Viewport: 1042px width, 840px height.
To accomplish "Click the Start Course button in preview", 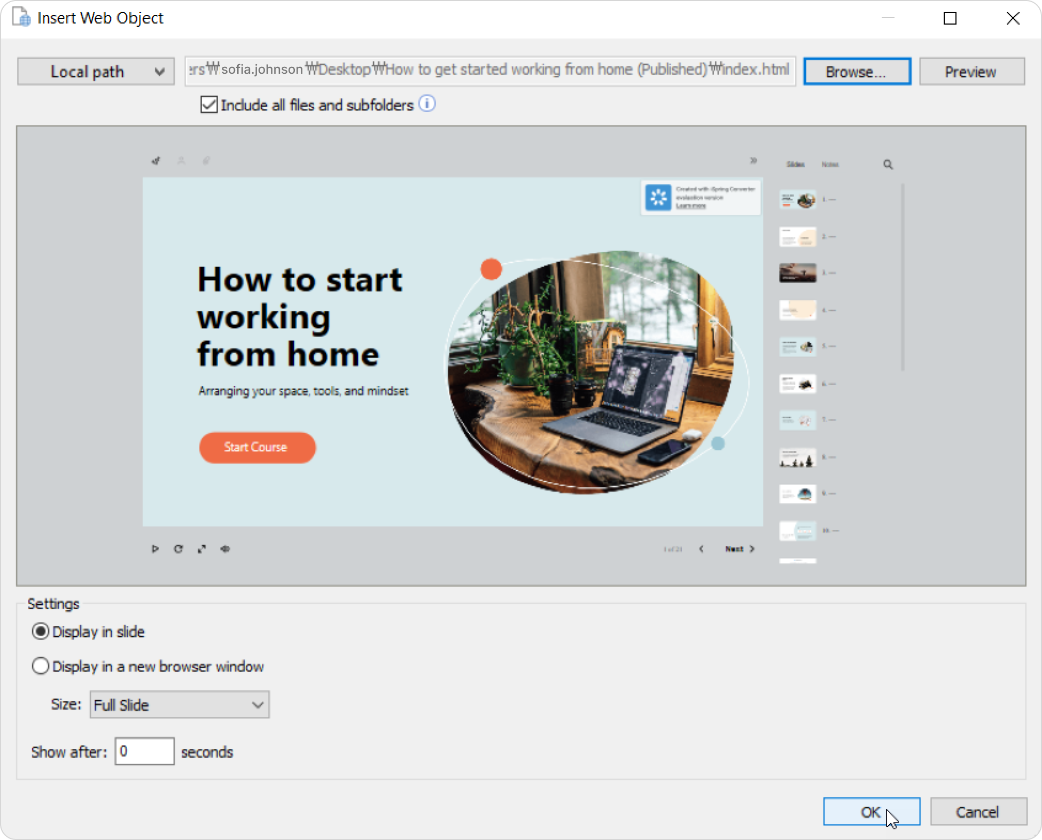I will point(257,447).
